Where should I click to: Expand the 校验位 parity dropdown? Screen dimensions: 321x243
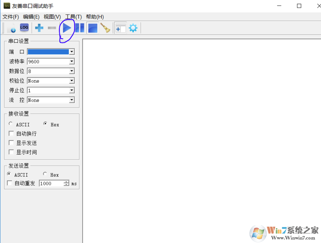click(x=72, y=81)
